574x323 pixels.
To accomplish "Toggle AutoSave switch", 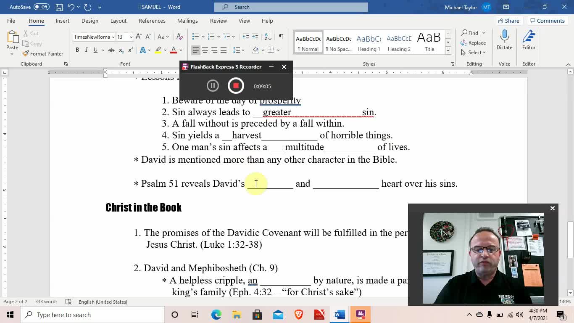I will tap(41, 7).
